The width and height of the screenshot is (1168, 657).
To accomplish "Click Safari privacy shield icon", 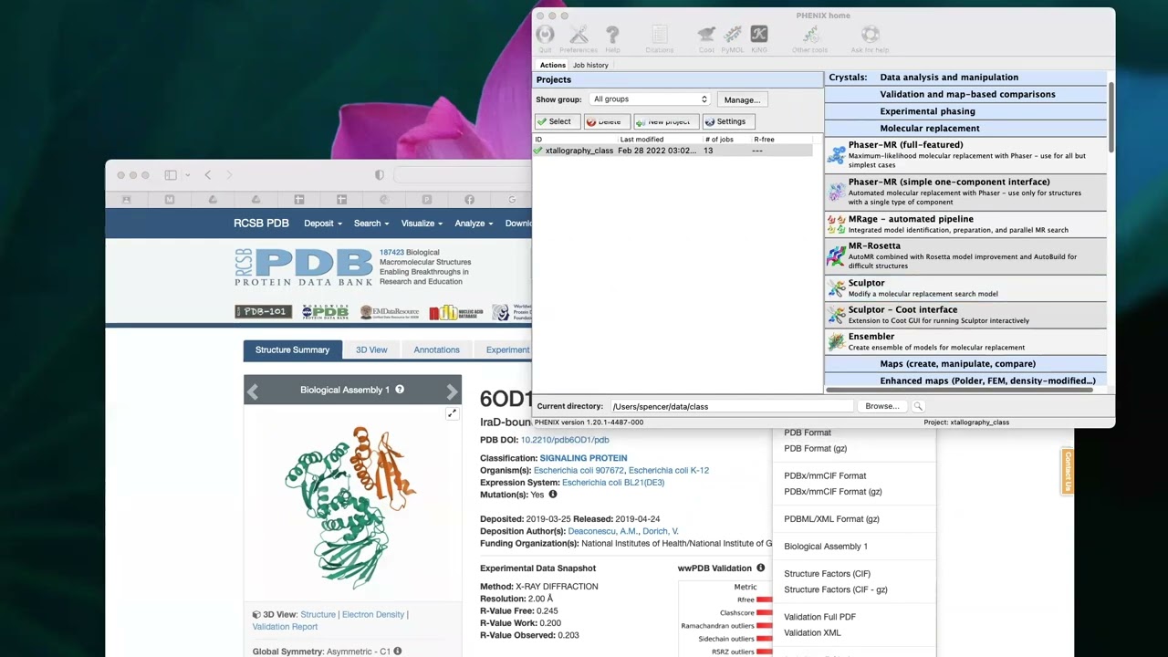I will (380, 175).
